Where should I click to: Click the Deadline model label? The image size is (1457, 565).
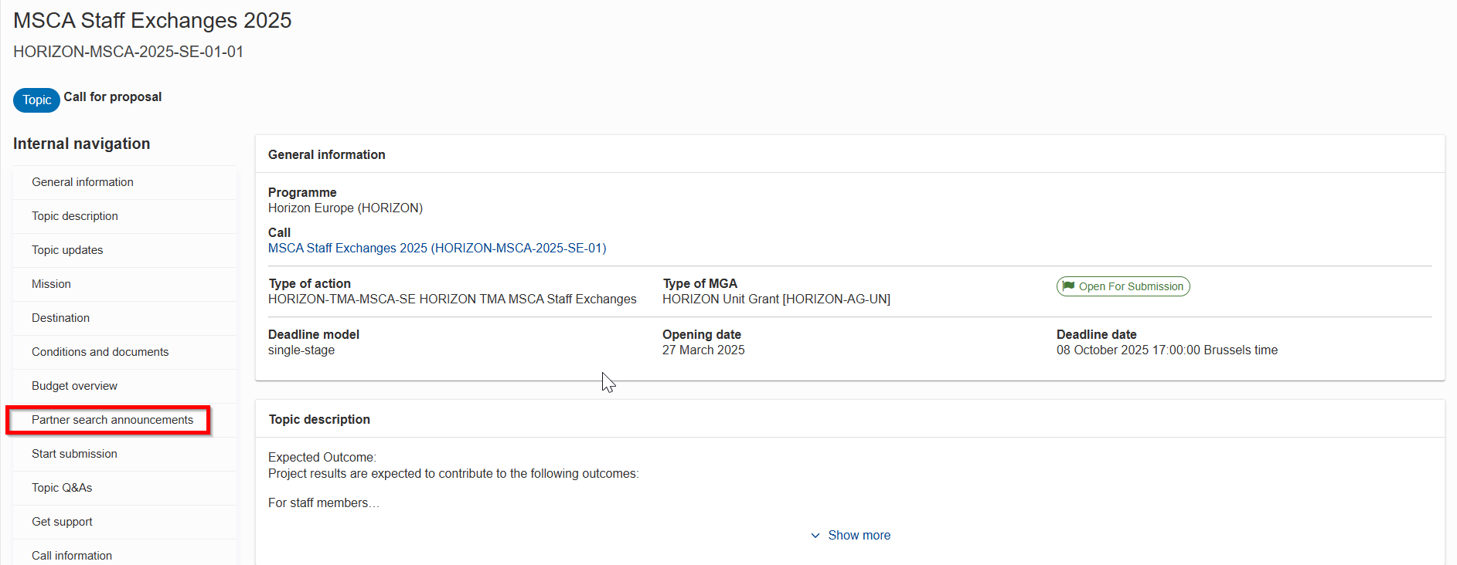(x=314, y=334)
